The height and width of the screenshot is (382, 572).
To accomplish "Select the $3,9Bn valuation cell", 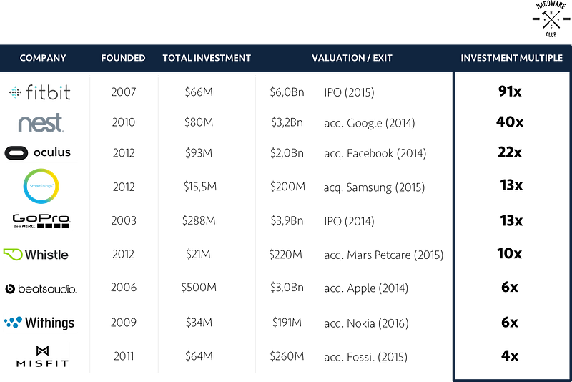I will pyautogui.click(x=287, y=220).
